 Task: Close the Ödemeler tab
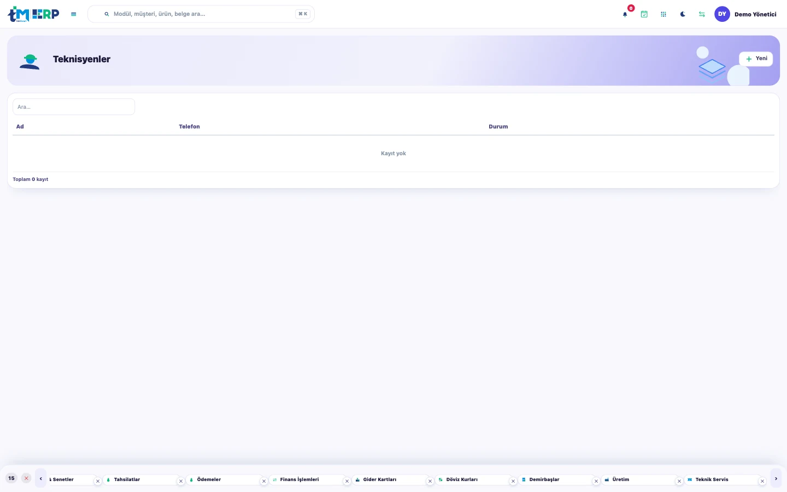pos(264,482)
